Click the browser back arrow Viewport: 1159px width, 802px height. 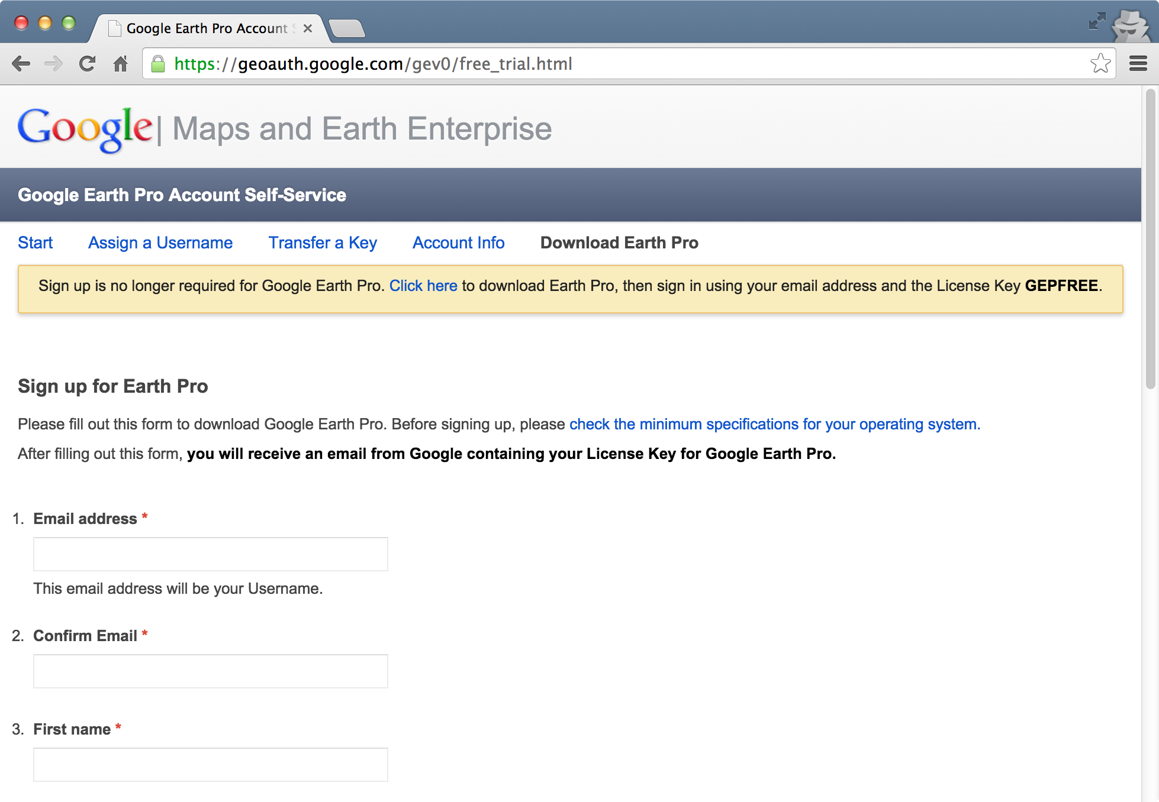(21, 63)
